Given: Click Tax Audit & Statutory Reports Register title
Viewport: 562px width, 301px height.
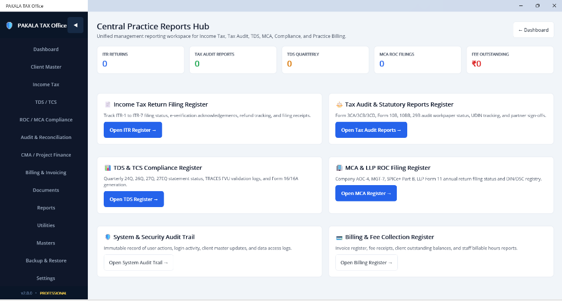Looking at the screenshot, I should click(x=400, y=104).
